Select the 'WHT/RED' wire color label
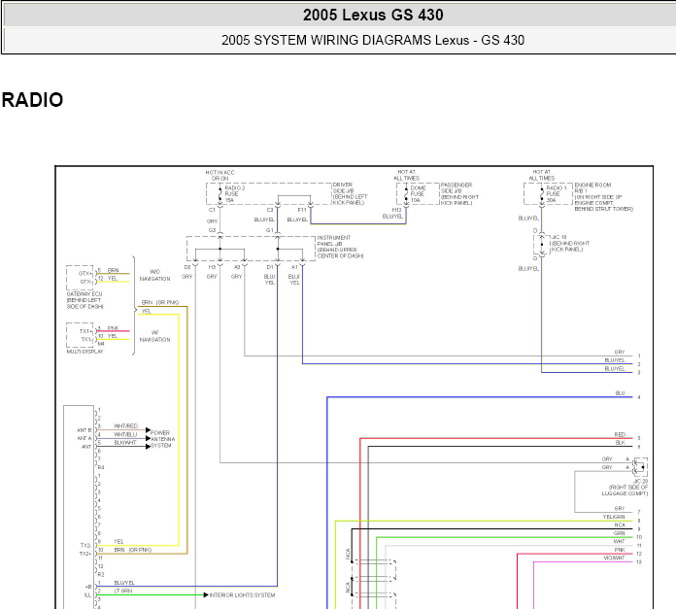676x609 pixels. point(125,425)
